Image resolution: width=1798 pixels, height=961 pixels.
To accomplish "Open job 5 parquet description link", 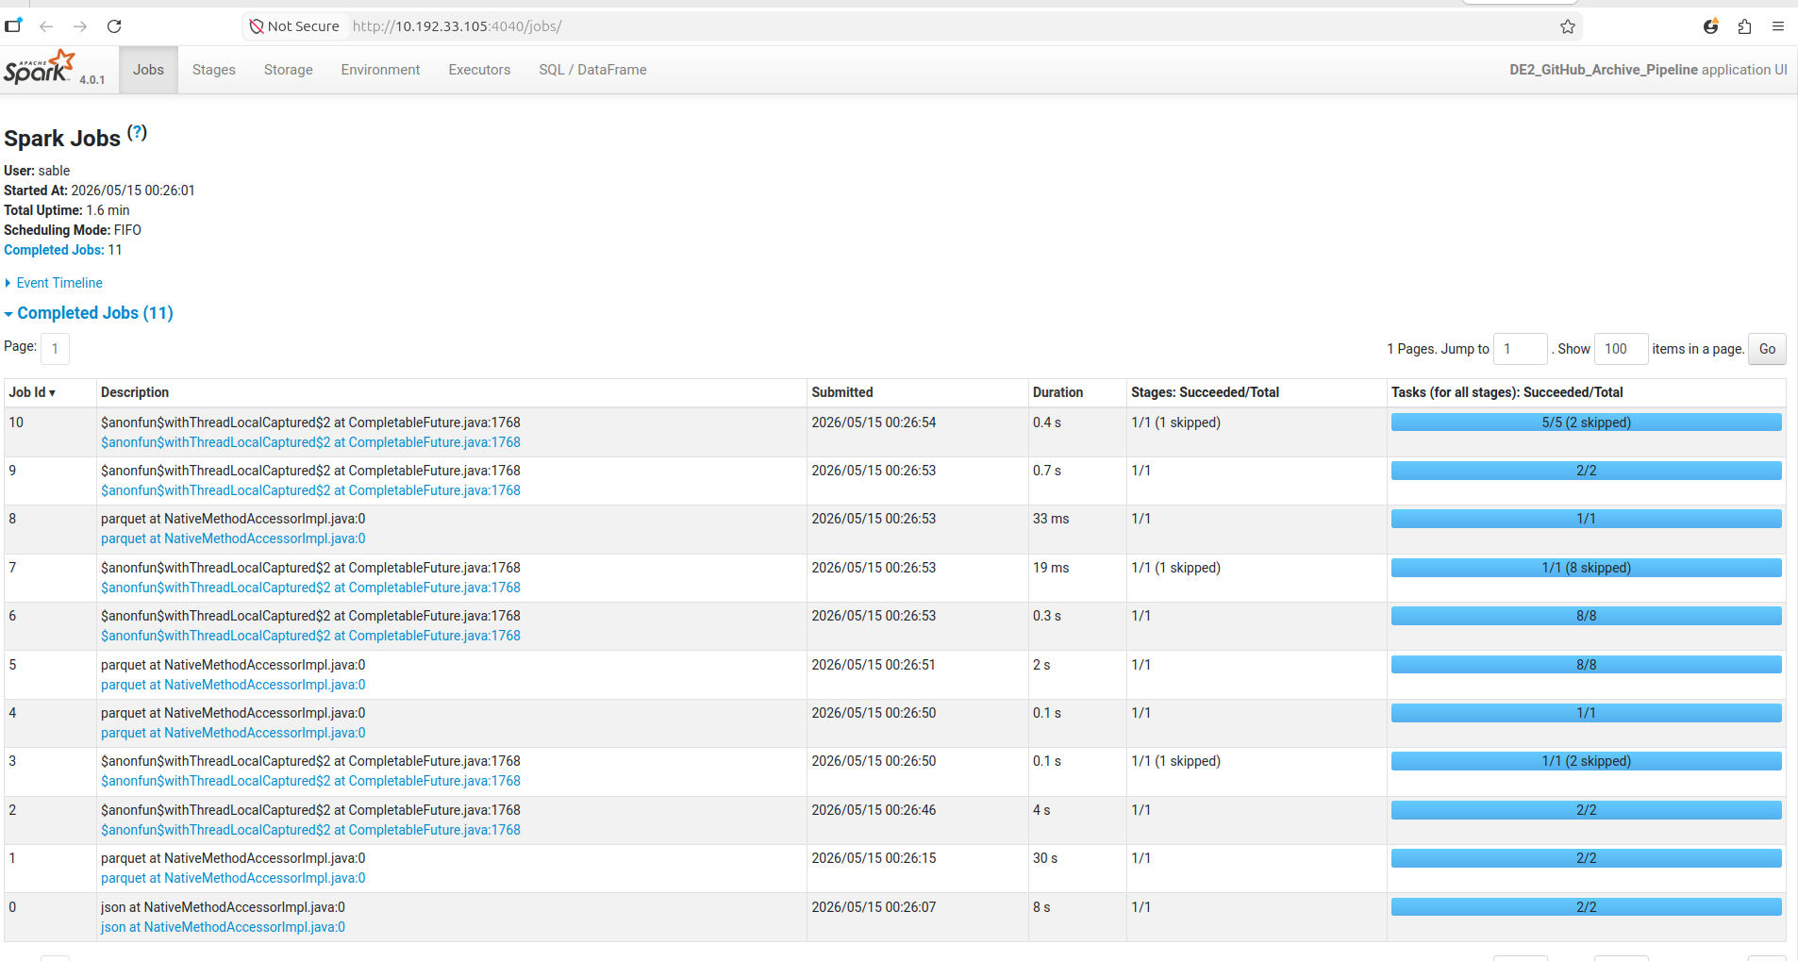I will [233, 685].
